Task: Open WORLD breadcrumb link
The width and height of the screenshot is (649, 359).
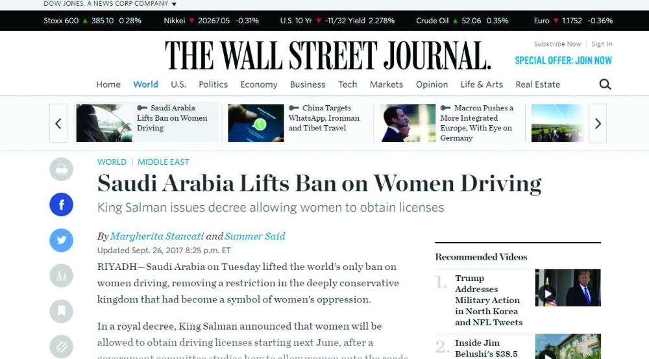Action: (112, 162)
